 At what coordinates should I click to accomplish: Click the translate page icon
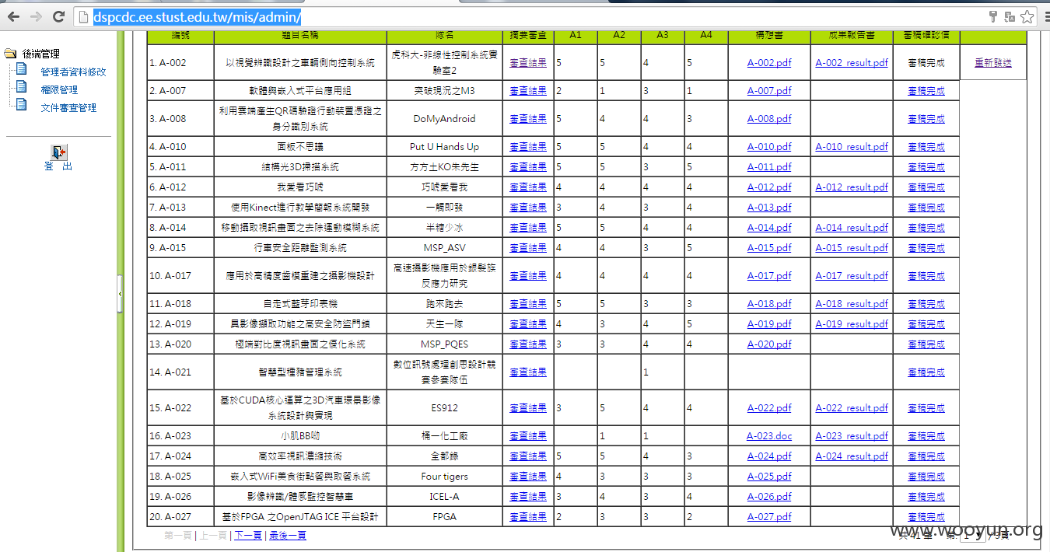coord(1010,16)
